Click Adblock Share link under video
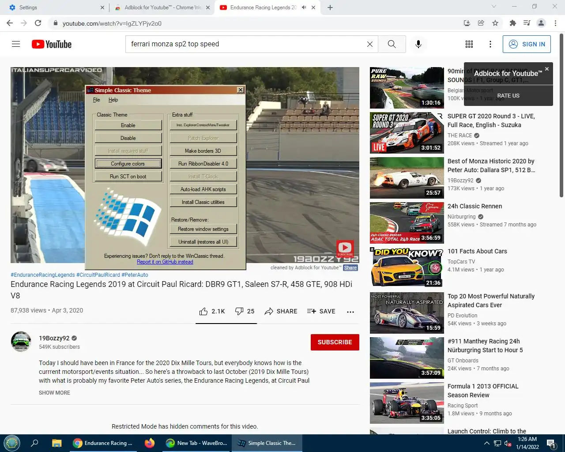The width and height of the screenshot is (565, 452). 350,267
